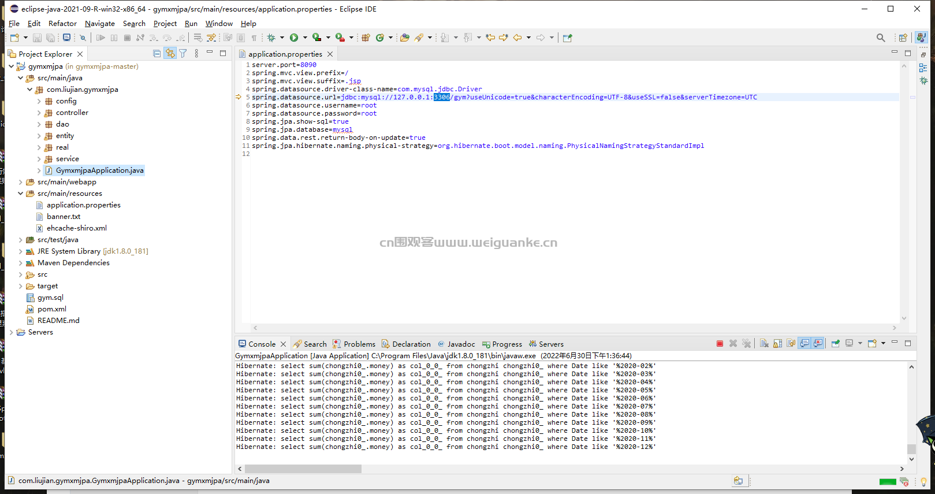The width and height of the screenshot is (935, 494).
Task: Select pom.xml in Project Explorer
Action: pos(51,309)
